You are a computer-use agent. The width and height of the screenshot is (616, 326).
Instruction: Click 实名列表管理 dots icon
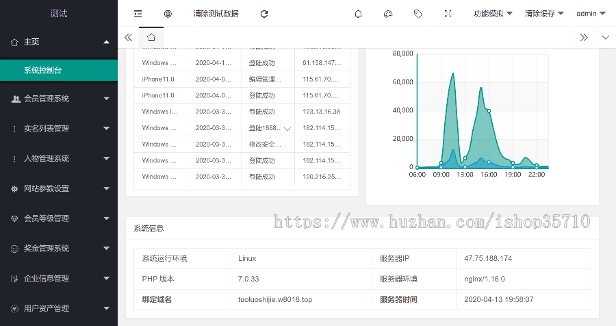[x=14, y=129]
